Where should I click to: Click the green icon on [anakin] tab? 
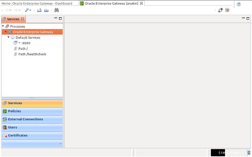pyautogui.click(x=82, y=3)
